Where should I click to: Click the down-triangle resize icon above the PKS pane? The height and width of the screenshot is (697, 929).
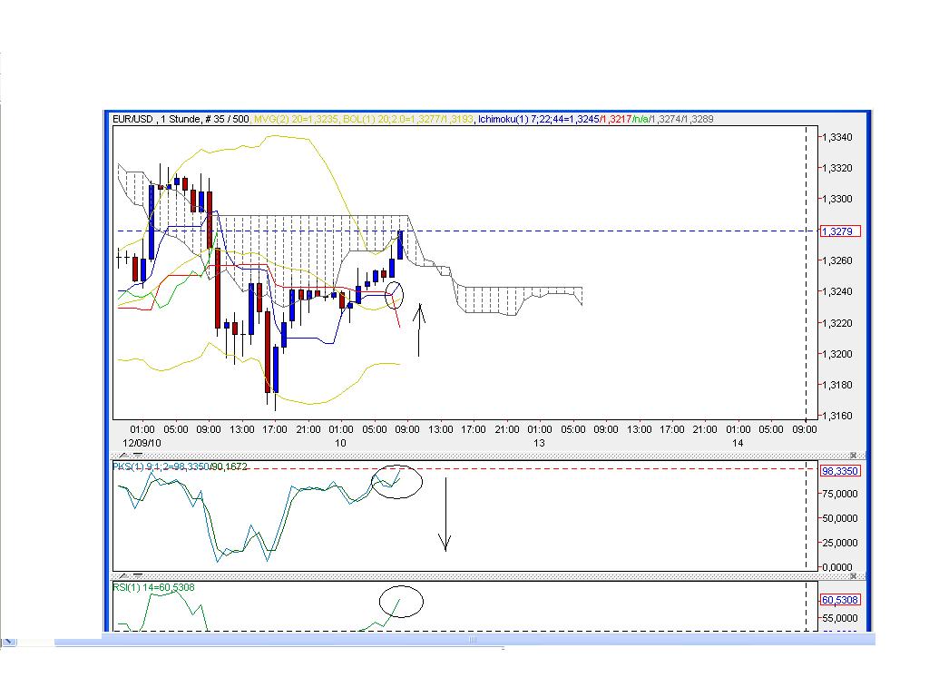coord(137,455)
